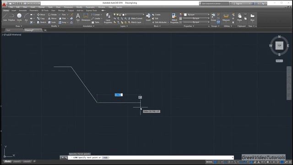Expand the Block panel
The height and width of the screenshot is (165, 293).
point(157,26)
